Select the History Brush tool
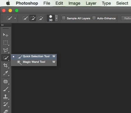 [6, 104]
